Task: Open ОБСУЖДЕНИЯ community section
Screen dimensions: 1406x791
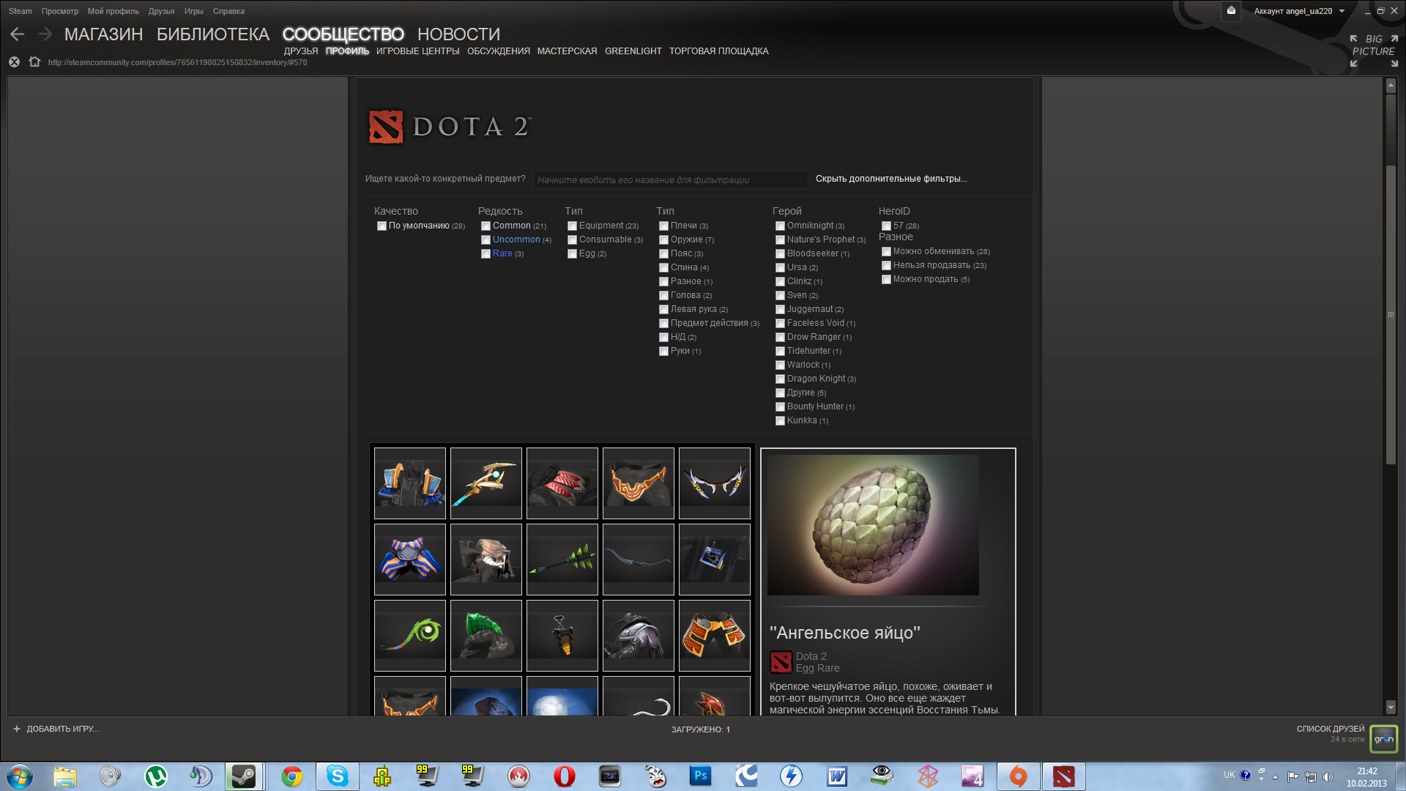Action: pyautogui.click(x=499, y=51)
